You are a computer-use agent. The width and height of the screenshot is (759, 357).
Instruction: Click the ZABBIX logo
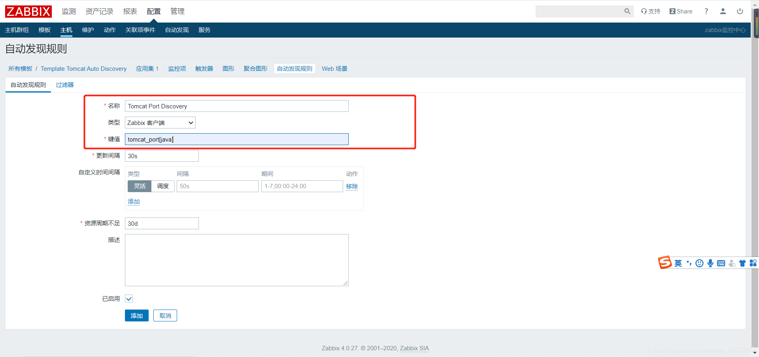point(28,11)
